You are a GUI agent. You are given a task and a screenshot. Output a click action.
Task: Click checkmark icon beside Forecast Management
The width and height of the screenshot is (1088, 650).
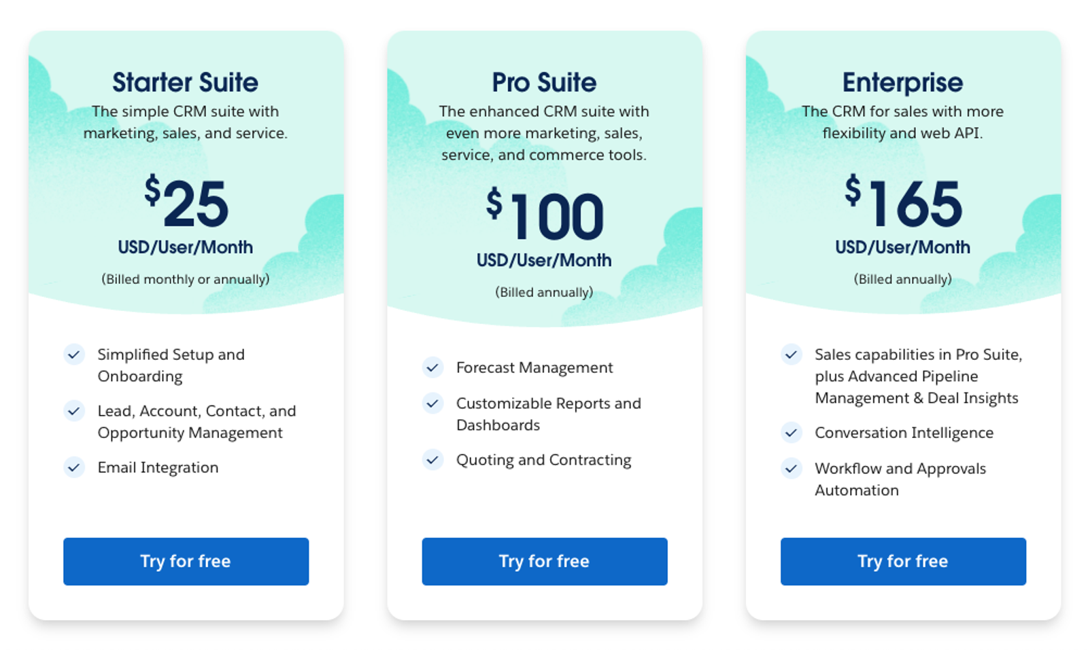(432, 367)
